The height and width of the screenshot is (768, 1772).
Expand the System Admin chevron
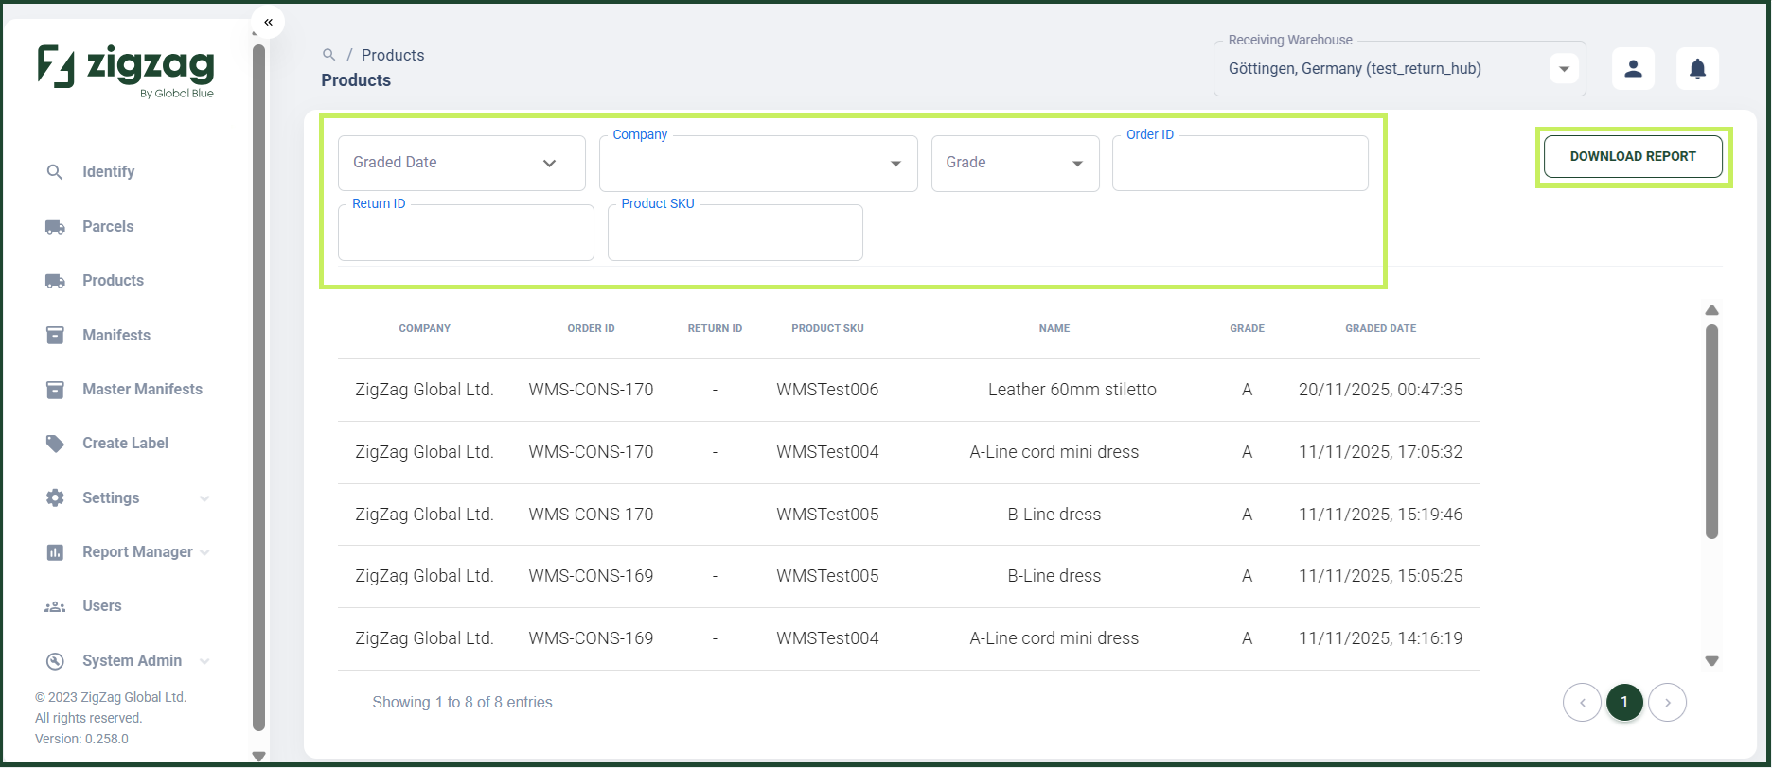pos(204,661)
